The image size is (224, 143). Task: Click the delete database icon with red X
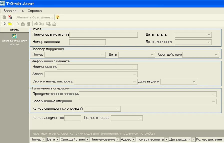(10, 17)
